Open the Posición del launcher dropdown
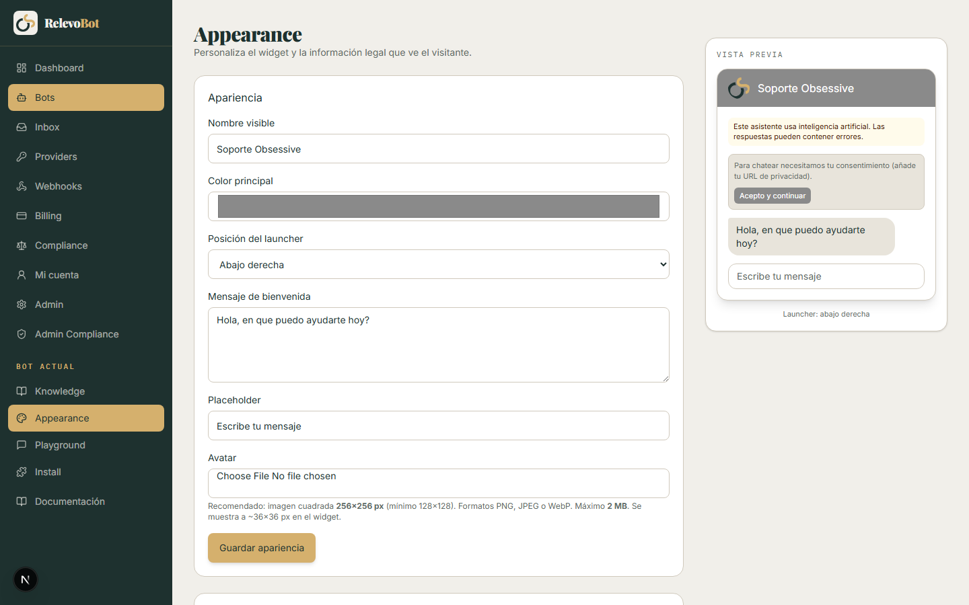This screenshot has width=969, height=605. click(x=439, y=264)
